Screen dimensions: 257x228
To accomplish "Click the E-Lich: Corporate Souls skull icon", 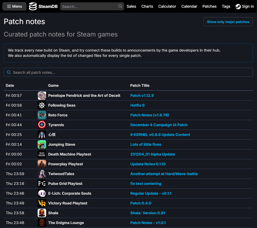I will [42, 194].
